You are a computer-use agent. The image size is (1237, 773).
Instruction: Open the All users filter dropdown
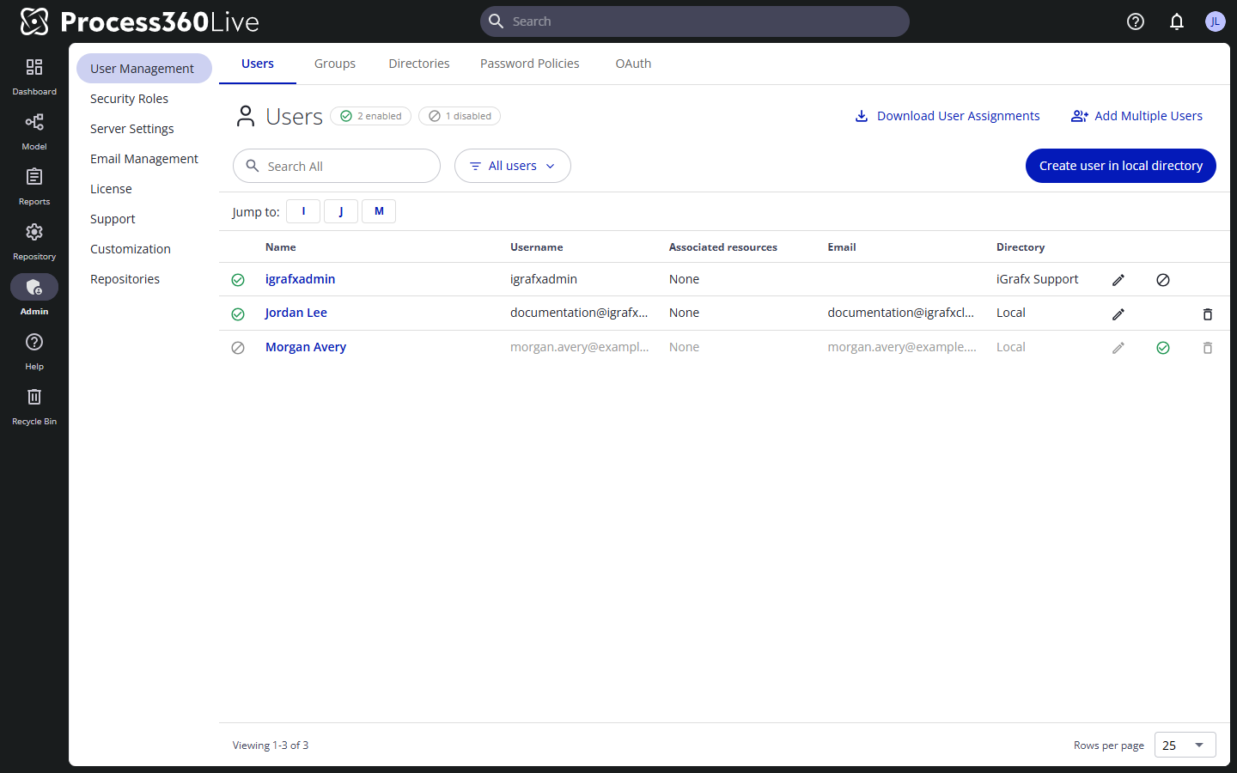click(513, 166)
